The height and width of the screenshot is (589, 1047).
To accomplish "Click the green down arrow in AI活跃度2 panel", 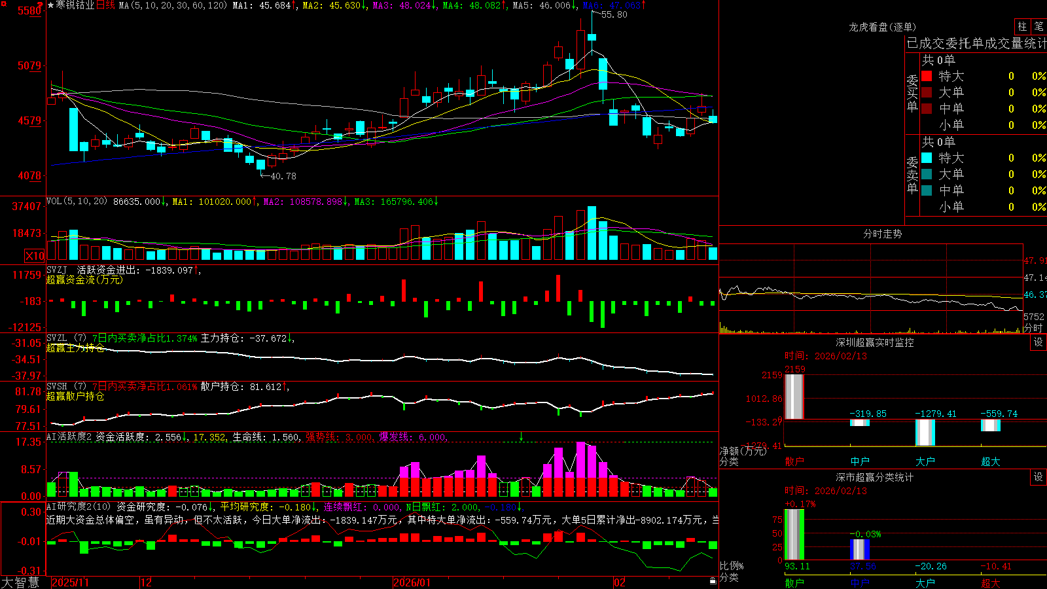I will tap(522, 437).
